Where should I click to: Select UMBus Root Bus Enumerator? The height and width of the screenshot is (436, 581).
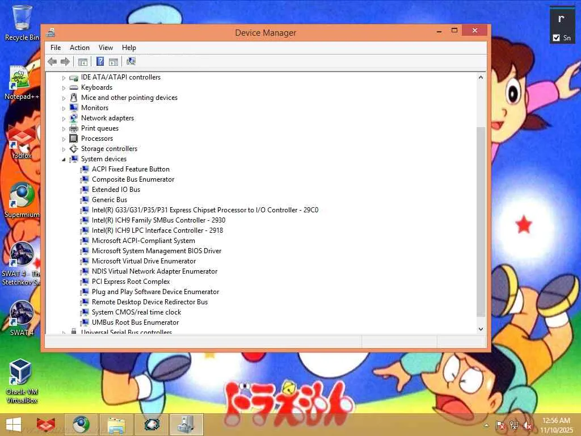click(135, 322)
